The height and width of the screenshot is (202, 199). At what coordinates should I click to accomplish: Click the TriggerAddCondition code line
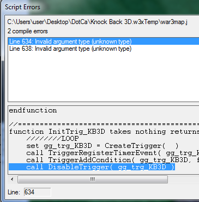tap(112, 160)
